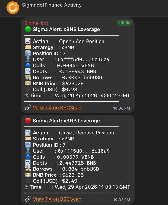168x205 pixels.
Task: Click the 10:00 PM message timestamp
Action: click(x=122, y=108)
